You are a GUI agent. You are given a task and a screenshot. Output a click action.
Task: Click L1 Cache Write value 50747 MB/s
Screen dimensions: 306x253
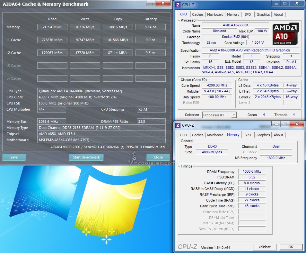[85, 40]
